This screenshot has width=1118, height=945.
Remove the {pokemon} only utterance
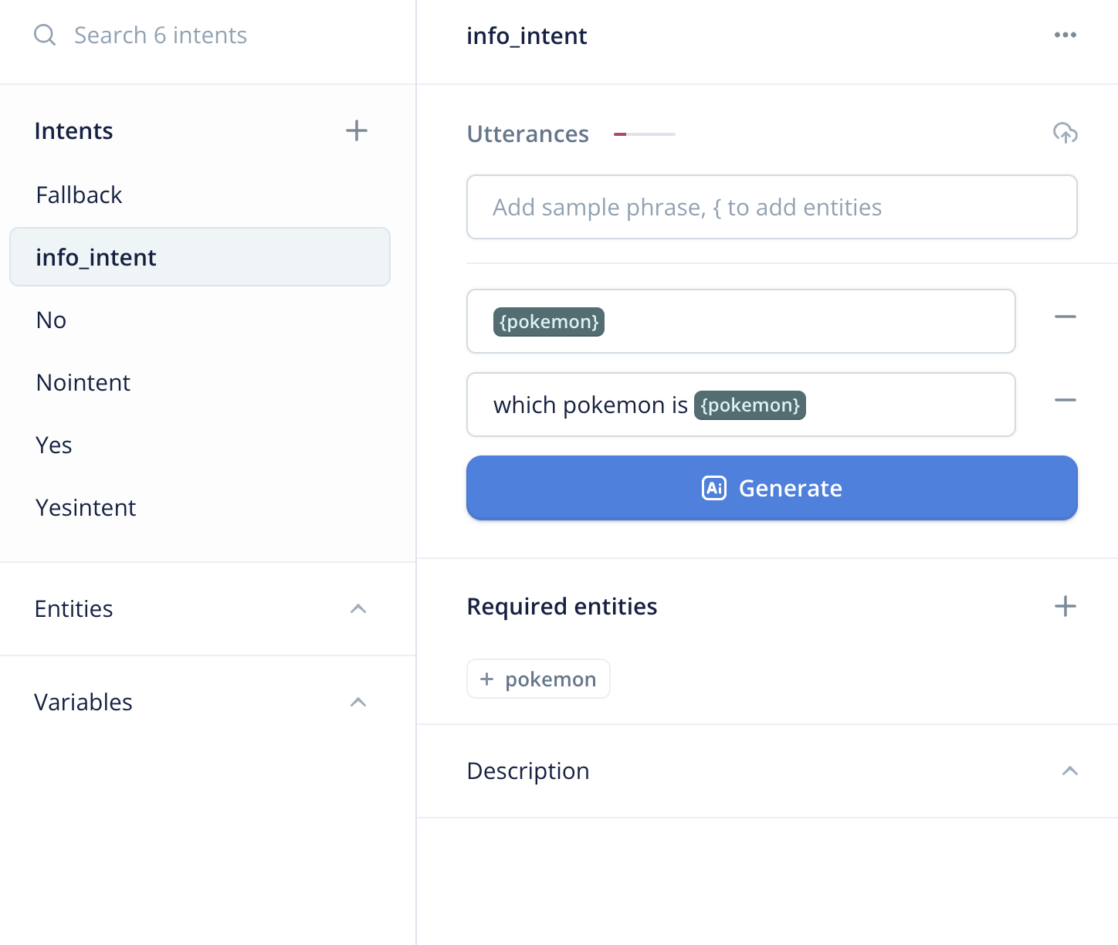[x=1065, y=317]
